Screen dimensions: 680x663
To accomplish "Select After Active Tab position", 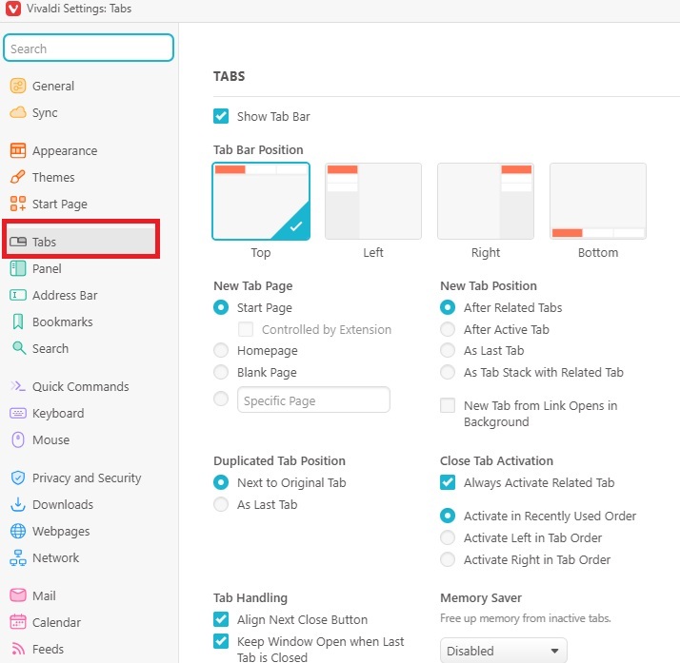I will 448,329.
